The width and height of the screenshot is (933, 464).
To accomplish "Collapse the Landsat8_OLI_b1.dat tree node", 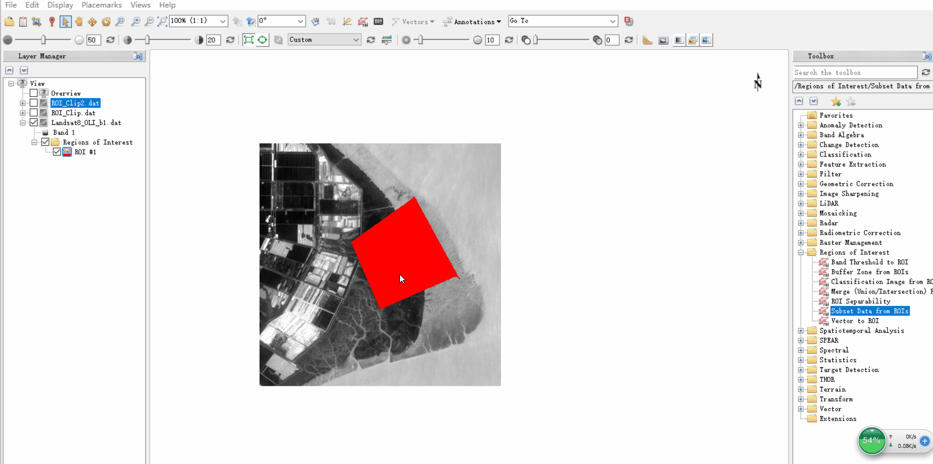I will [x=22, y=123].
